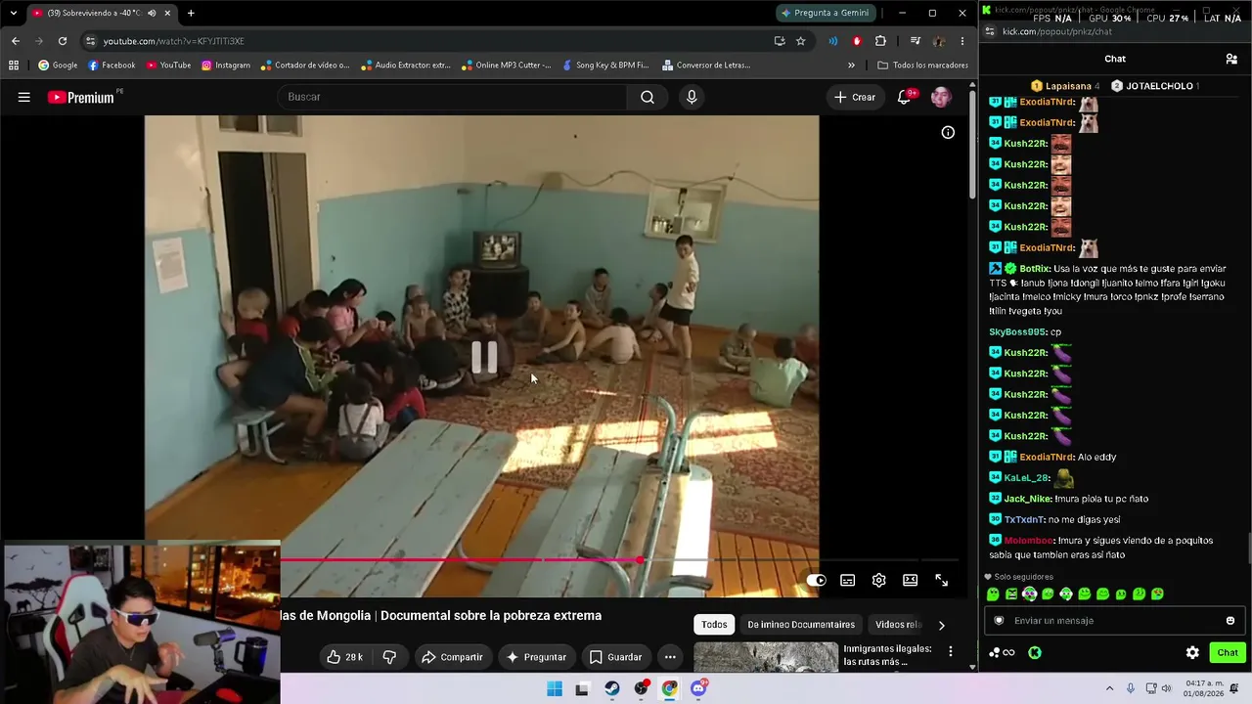The width and height of the screenshot is (1252, 704).
Task: Send message with green Chat button
Action: point(1228,652)
